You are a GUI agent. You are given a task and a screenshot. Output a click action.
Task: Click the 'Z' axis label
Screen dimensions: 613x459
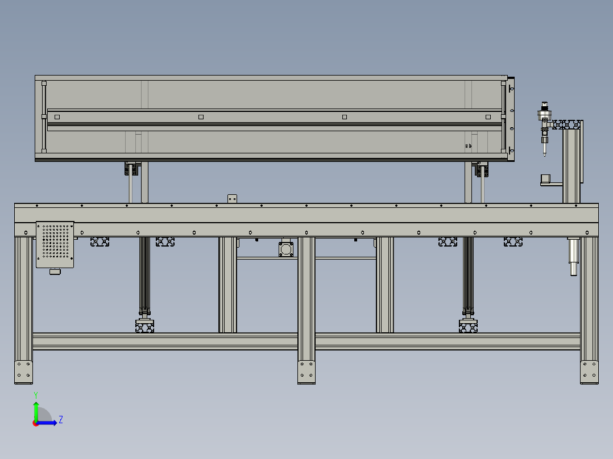(61, 420)
